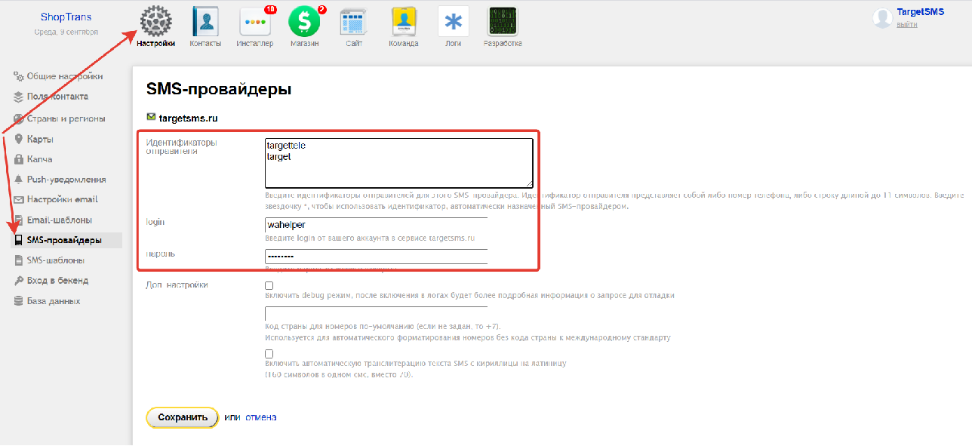Image resolution: width=972 pixels, height=446 pixels.
Task: Click the Сохранить button
Action: click(183, 417)
